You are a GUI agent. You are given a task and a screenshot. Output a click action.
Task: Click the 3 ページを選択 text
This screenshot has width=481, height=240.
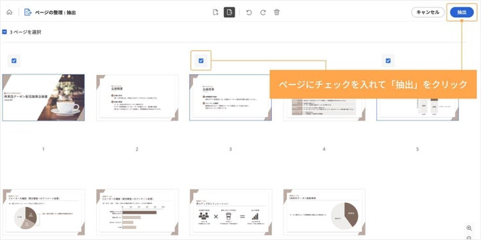pos(25,32)
